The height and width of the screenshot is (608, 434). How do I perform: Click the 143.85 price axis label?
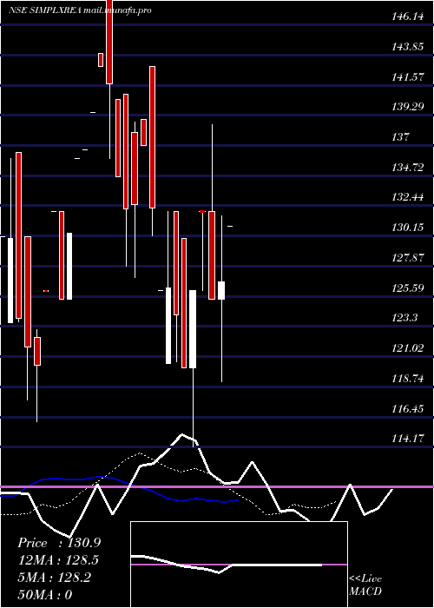click(408, 47)
